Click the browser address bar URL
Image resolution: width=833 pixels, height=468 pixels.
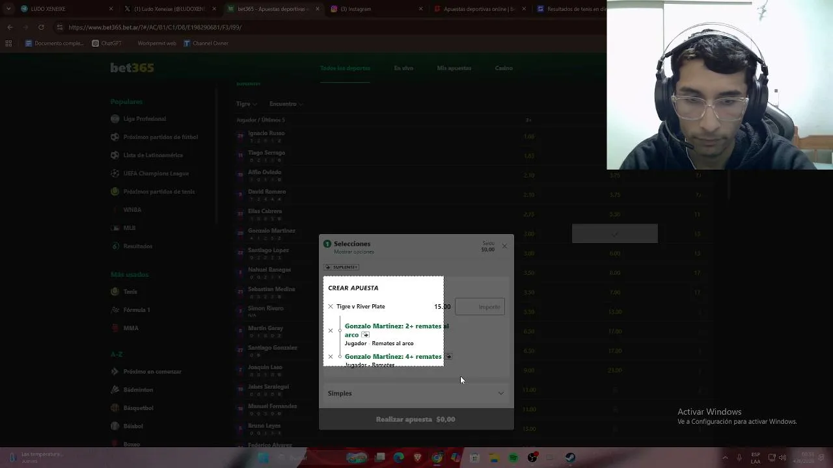coord(155,27)
